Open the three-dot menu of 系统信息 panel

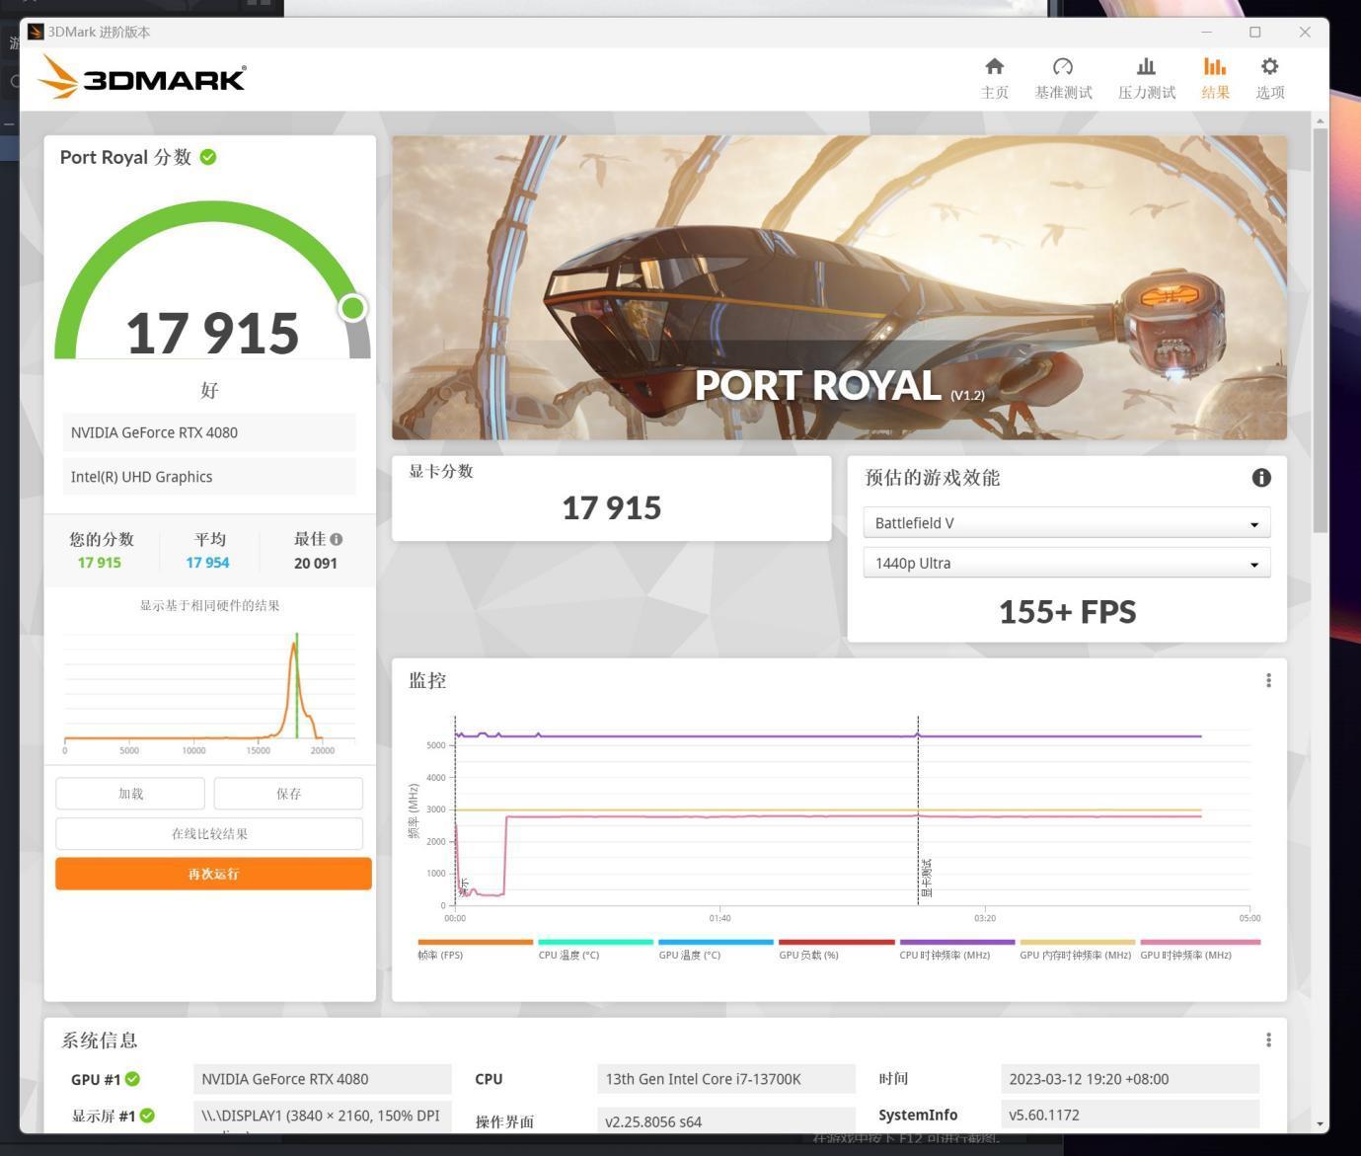1268,1040
